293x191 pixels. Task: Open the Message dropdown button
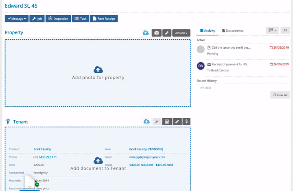click(17, 19)
